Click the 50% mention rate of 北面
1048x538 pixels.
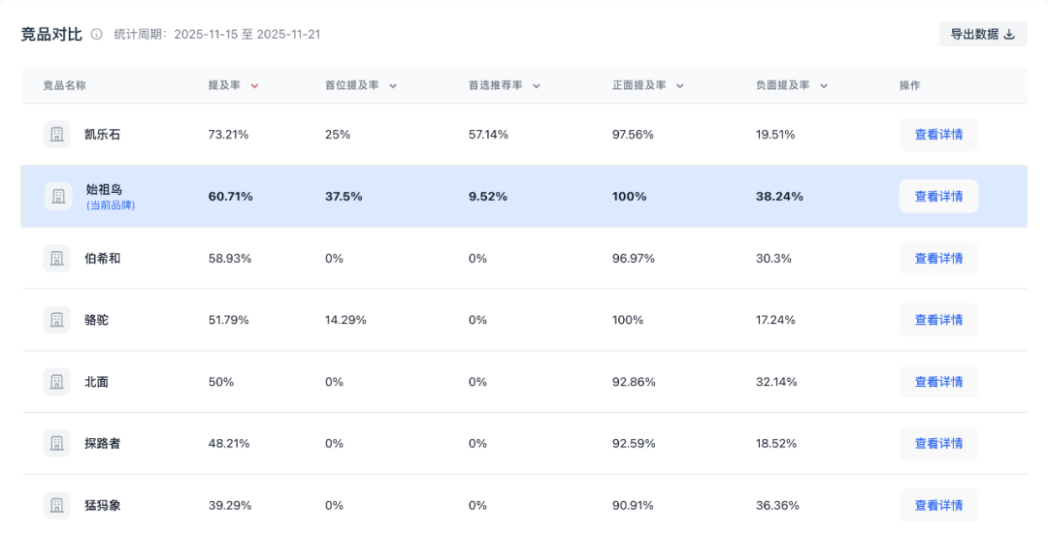221,382
